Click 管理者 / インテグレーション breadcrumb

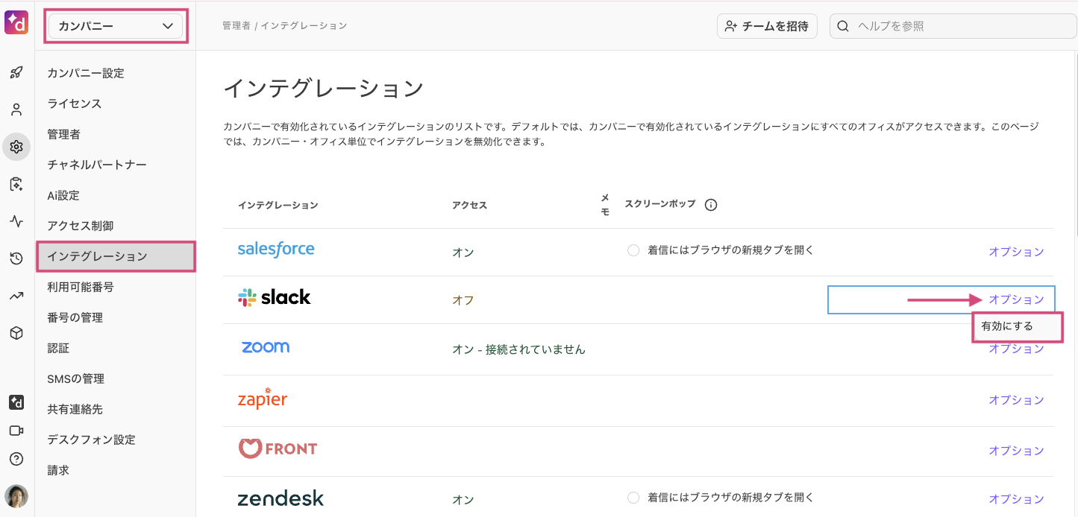point(284,25)
